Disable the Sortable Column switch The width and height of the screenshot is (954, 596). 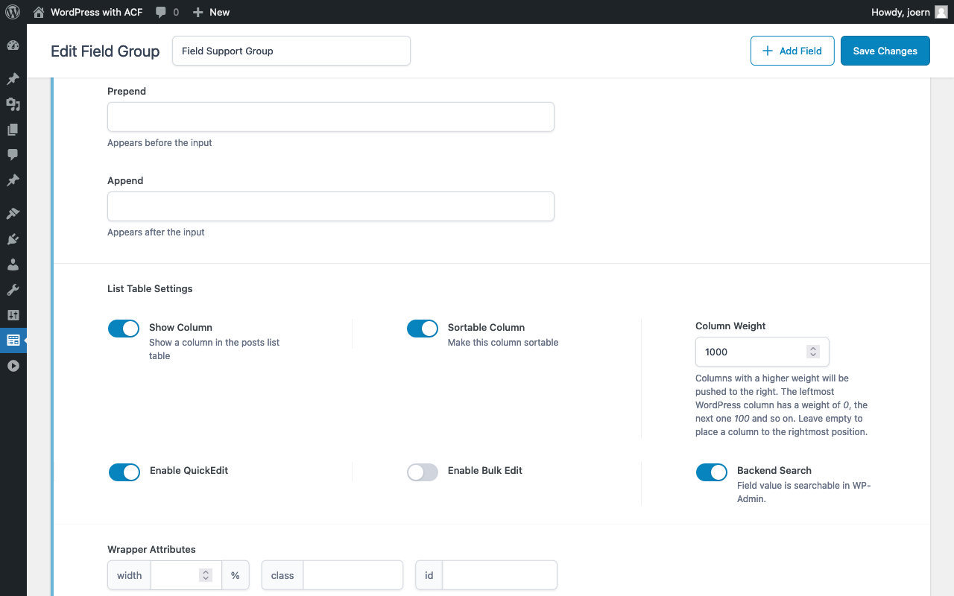(423, 329)
